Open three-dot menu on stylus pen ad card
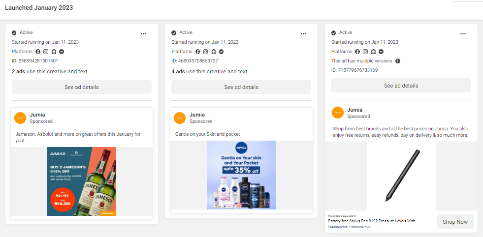This screenshot has width=483, height=237. tap(463, 34)
